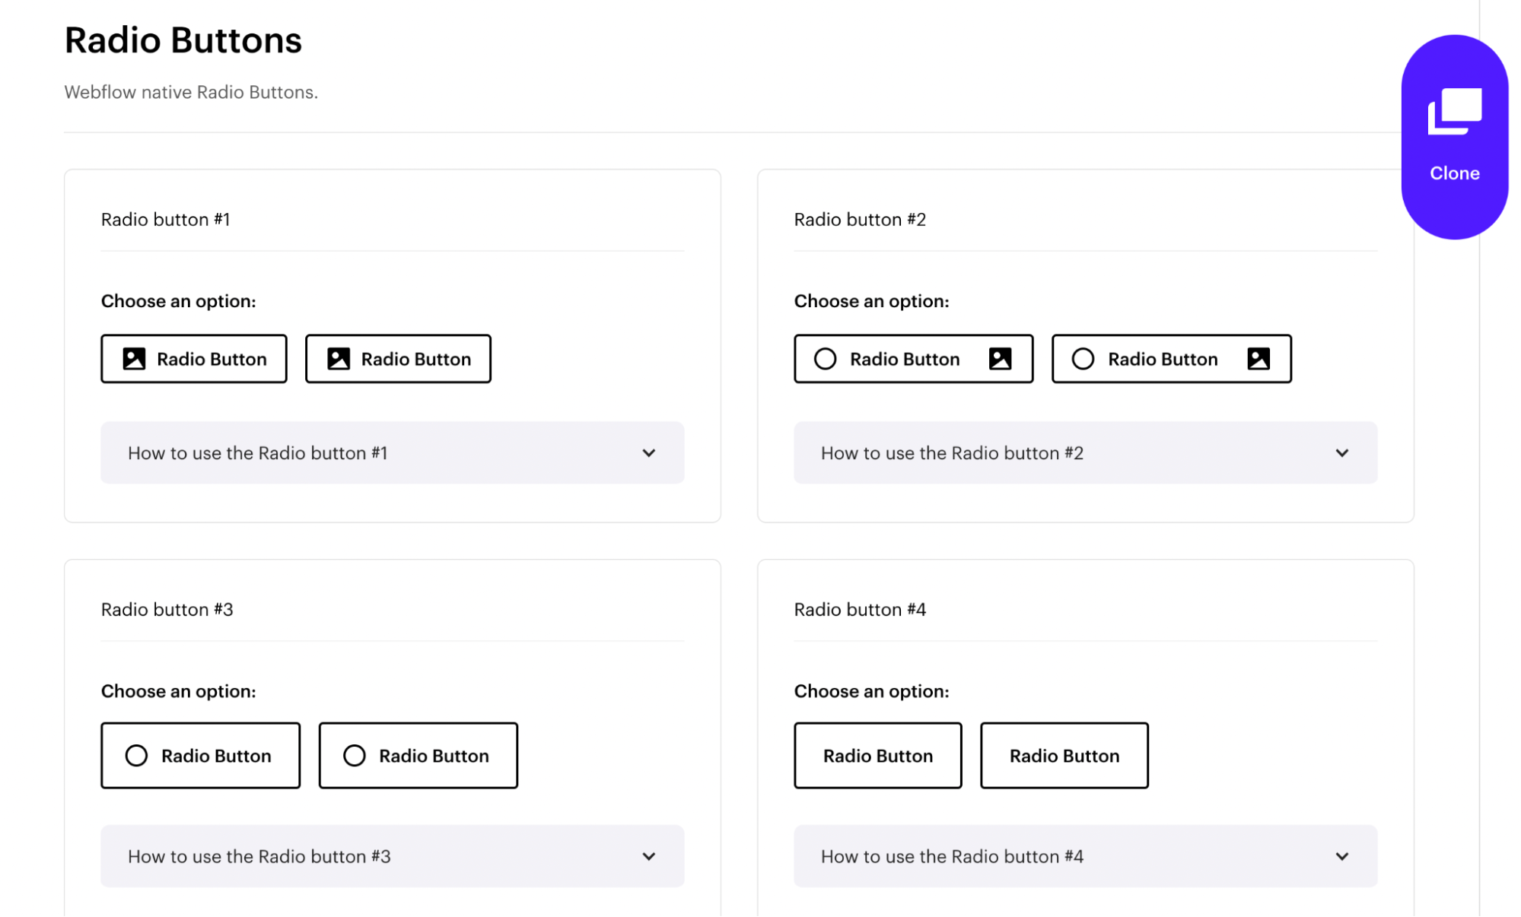Select first radio circle in Radio button #2
The height and width of the screenshot is (917, 1521).
click(x=825, y=359)
